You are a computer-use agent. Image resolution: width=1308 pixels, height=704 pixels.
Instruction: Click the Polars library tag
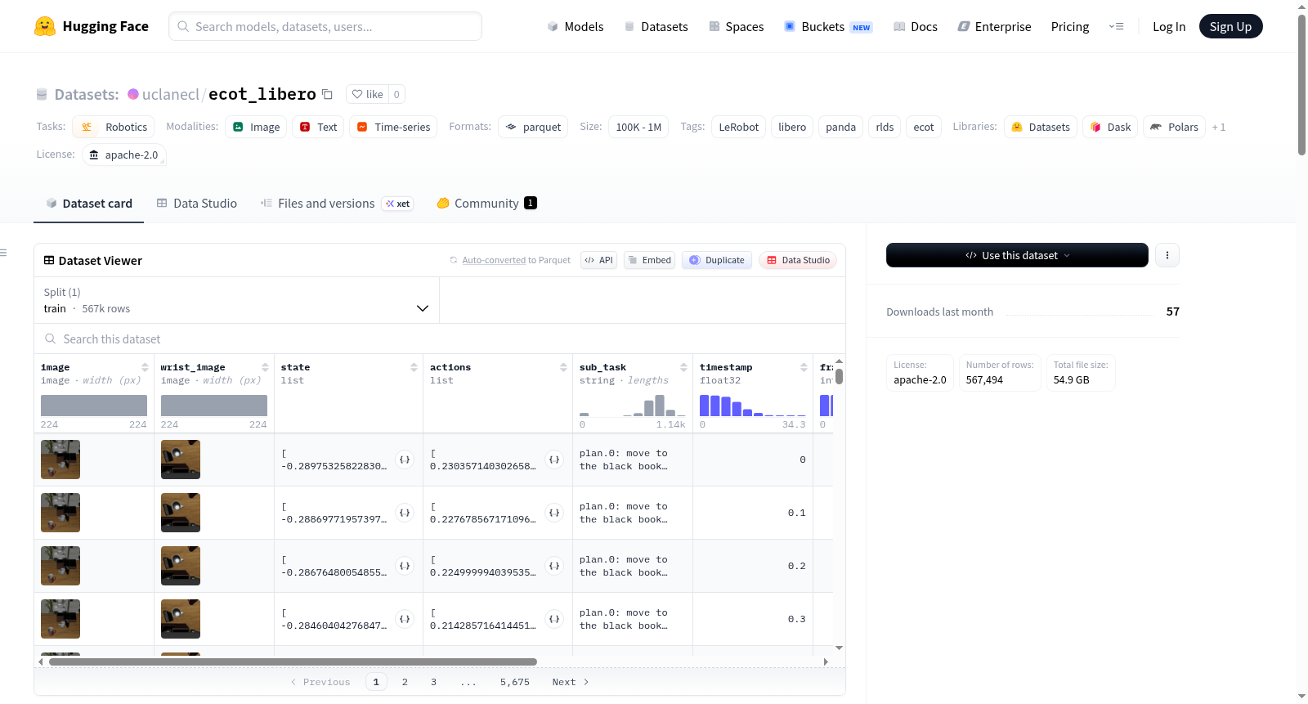(1174, 127)
